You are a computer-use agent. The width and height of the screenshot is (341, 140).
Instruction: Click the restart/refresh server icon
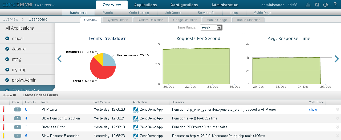point(317,5)
